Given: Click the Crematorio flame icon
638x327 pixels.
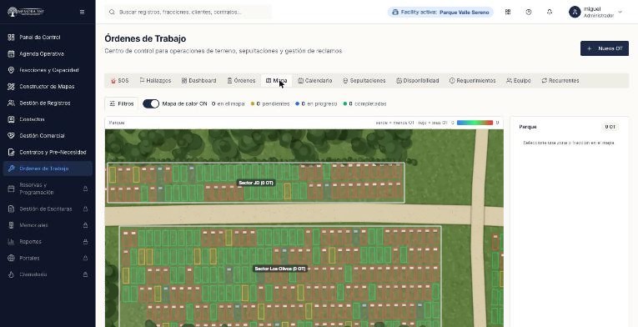Looking at the screenshot, I should click(x=12, y=274).
